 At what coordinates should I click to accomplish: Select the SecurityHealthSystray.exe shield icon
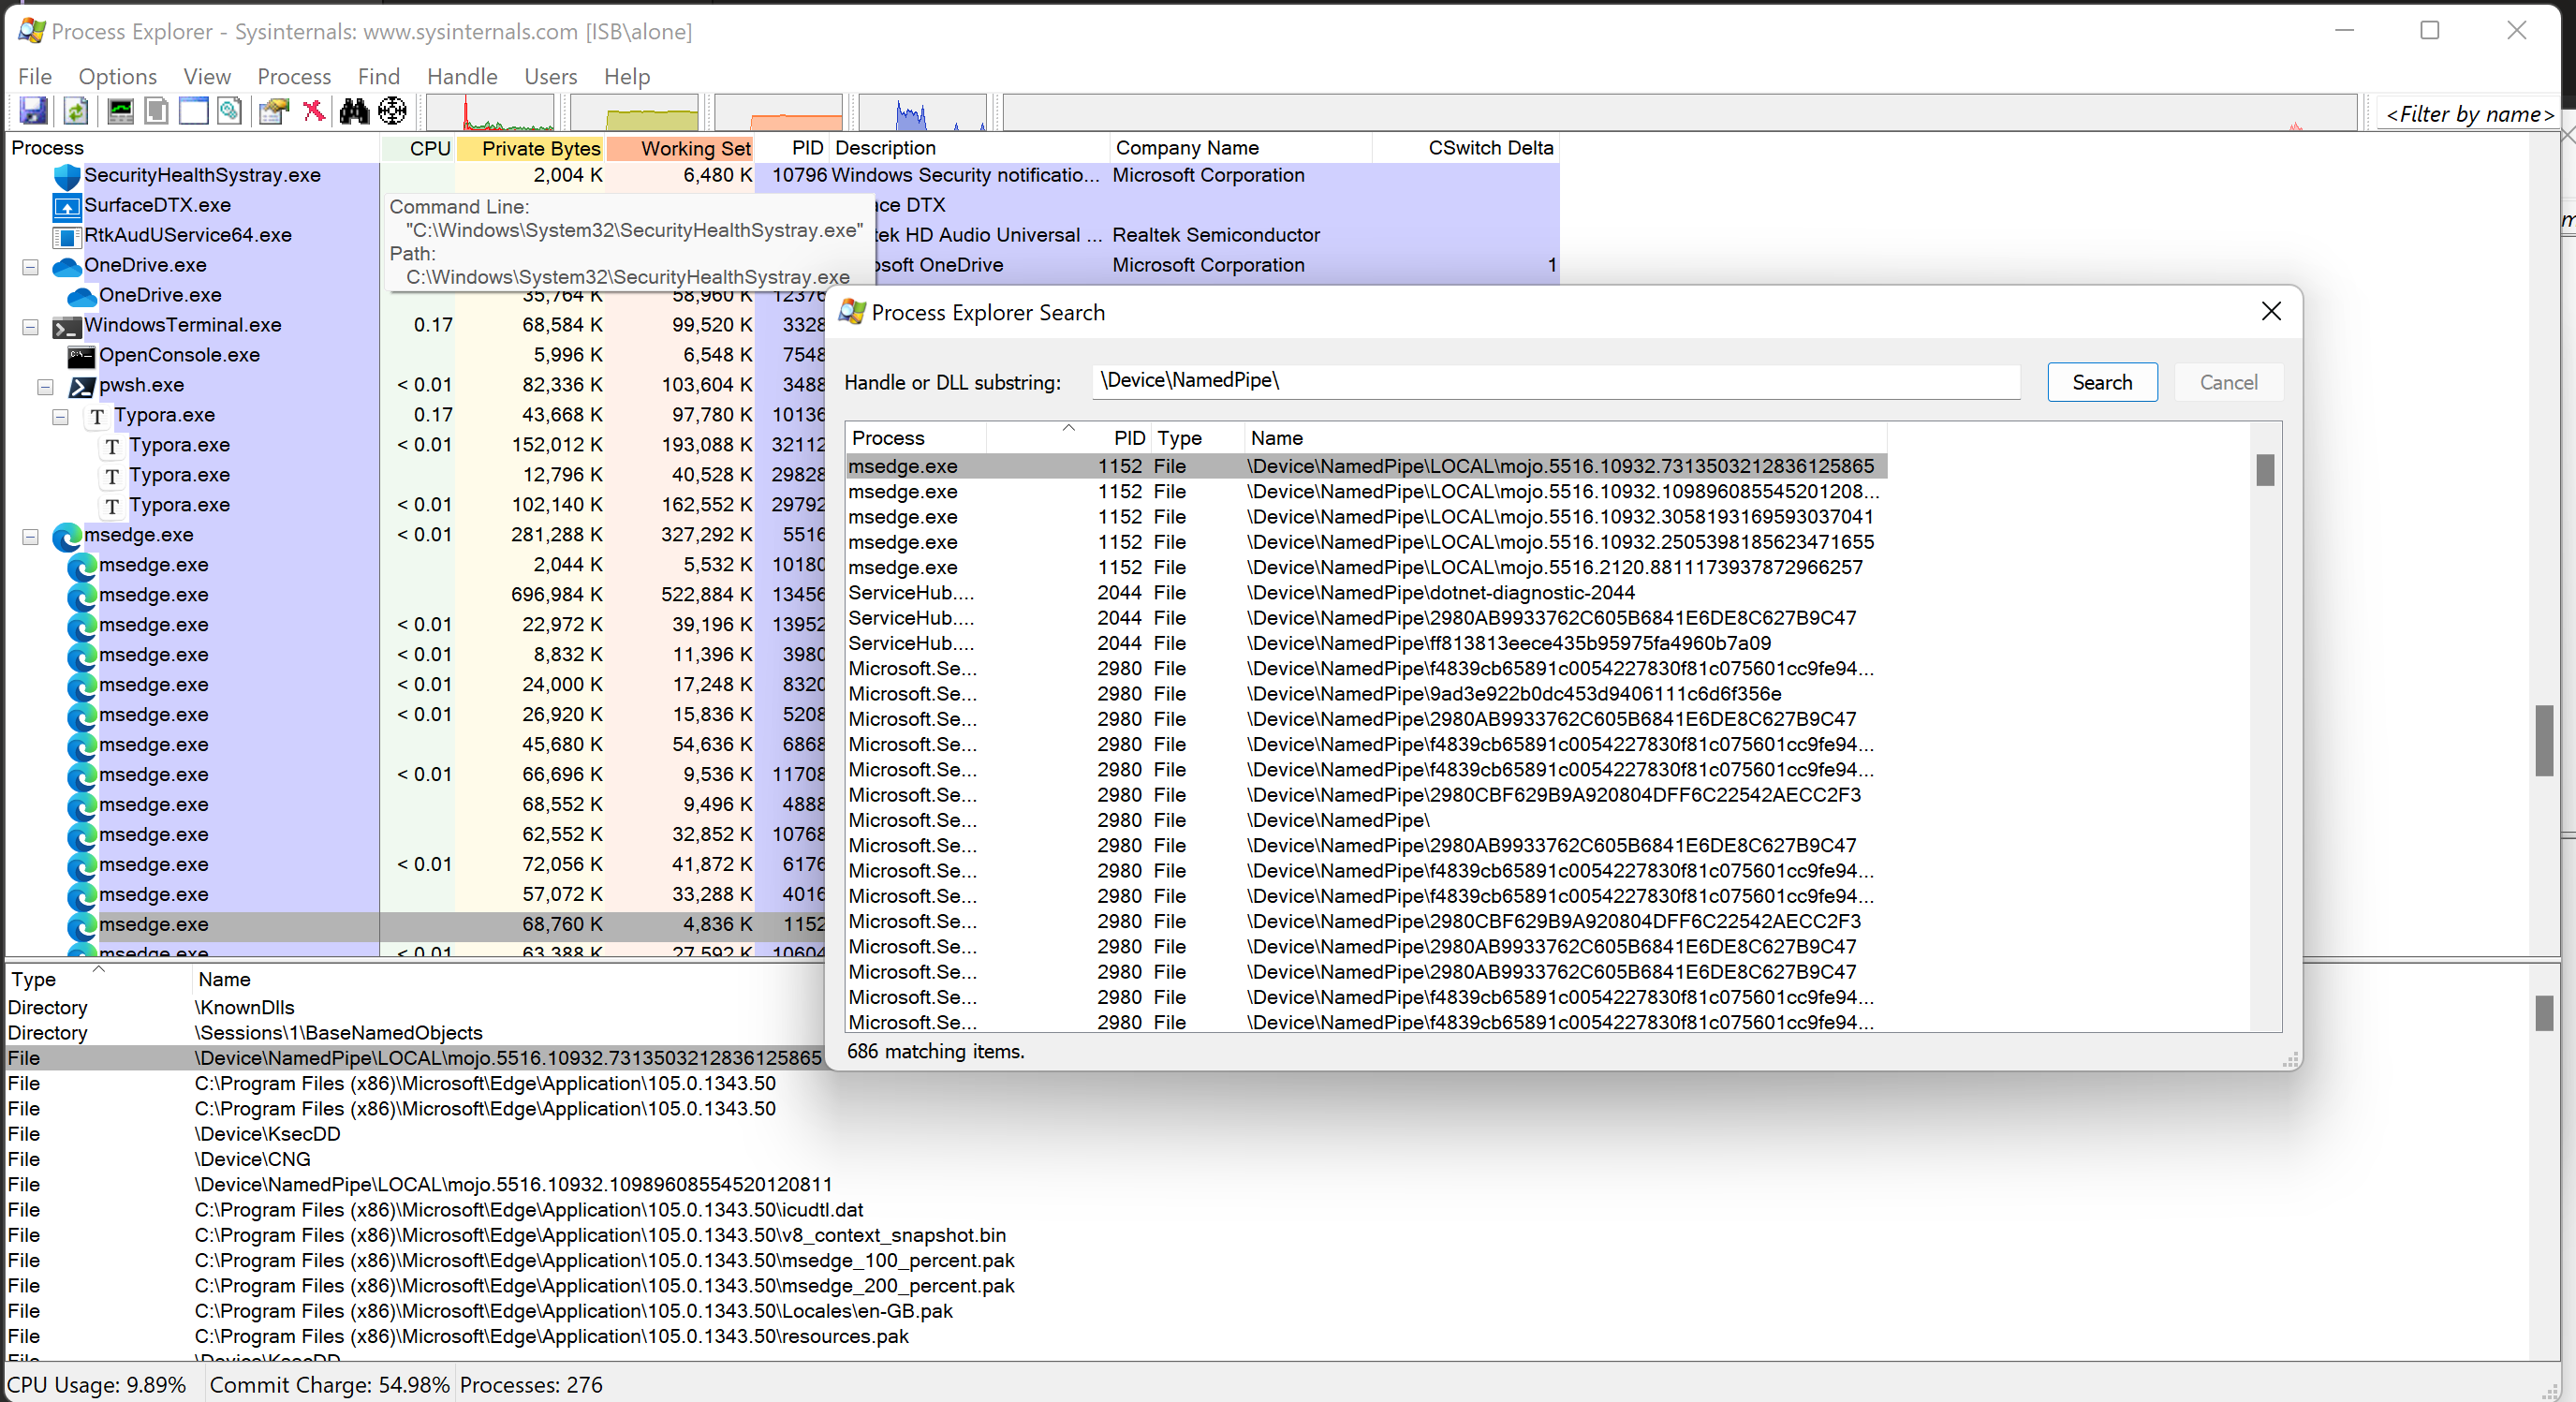[66, 176]
